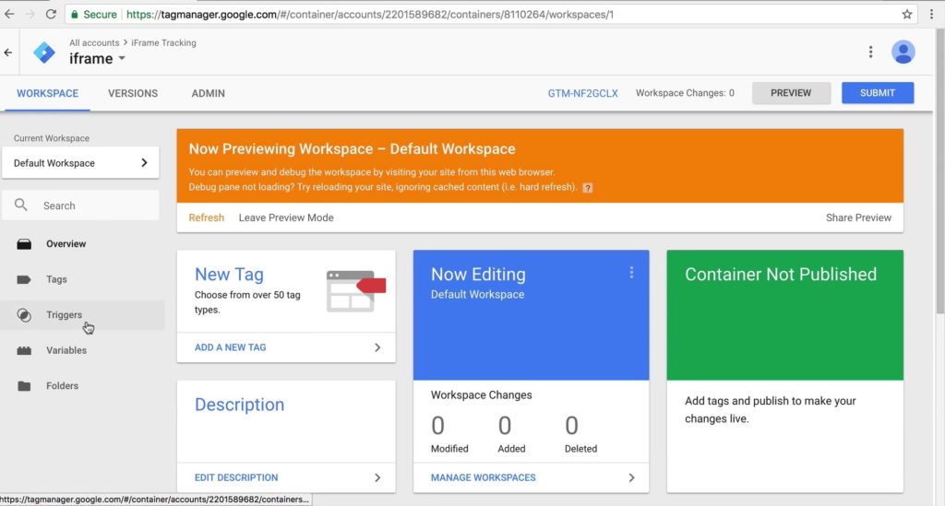Open Triggers in the sidebar
Screen dimensions: 945x506
(x=64, y=314)
